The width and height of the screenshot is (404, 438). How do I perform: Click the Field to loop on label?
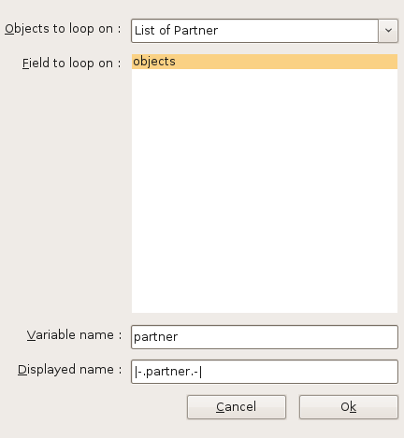click(71, 64)
